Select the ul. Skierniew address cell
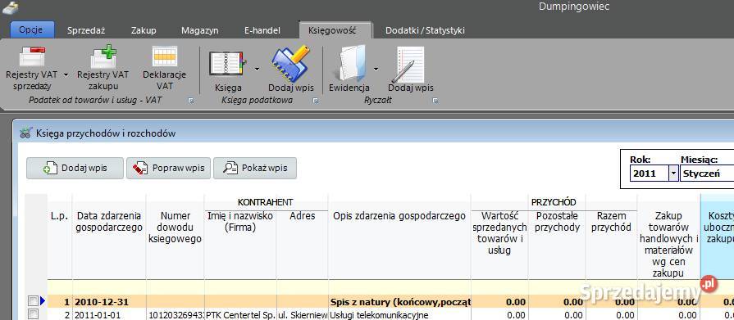The width and height of the screenshot is (734, 320). coord(303,315)
